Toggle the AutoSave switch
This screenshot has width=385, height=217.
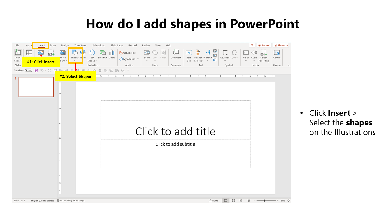pyautogui.click(x=29, y=71)
